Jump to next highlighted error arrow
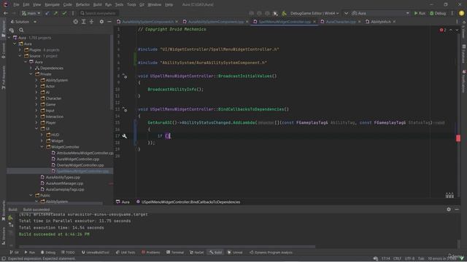Image resolution: width=467 pixels, height=262 pixels. coord(457,30)
